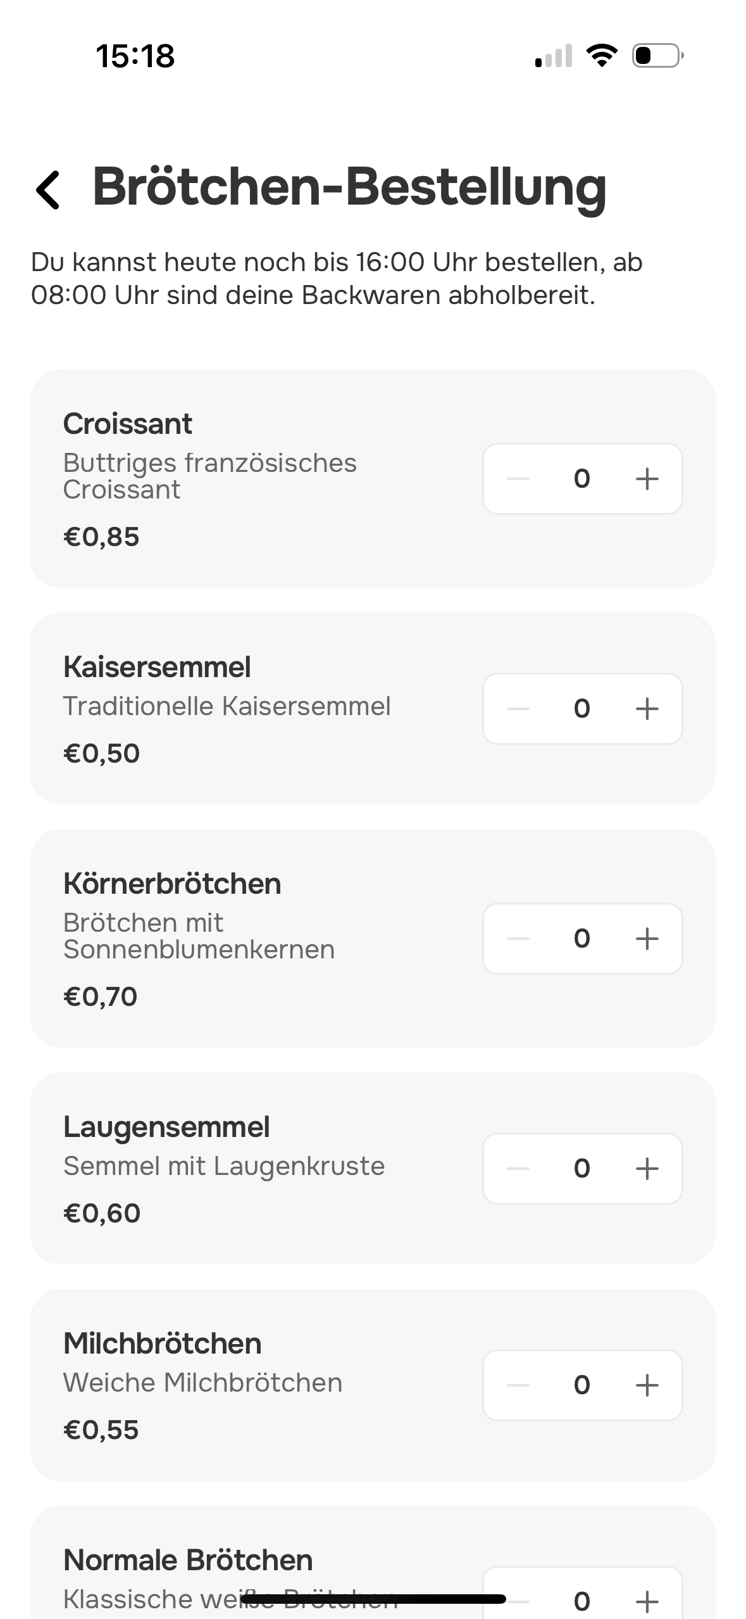Open the Croissant item card title
The height and width of the screenshot is (1619, 746).
click(x=128, y=424)
